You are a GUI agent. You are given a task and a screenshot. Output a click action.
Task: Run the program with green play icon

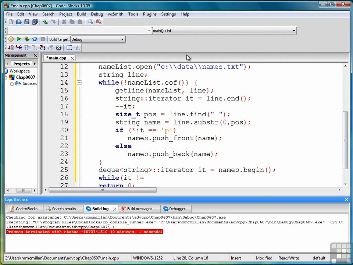coord(19,39)
